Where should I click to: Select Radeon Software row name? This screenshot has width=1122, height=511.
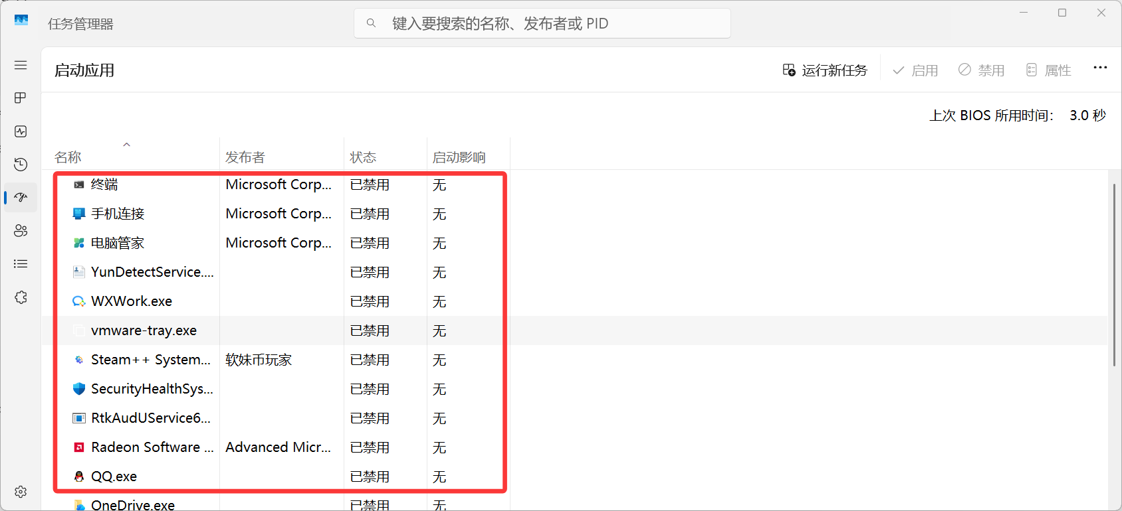tap(152, 447)
